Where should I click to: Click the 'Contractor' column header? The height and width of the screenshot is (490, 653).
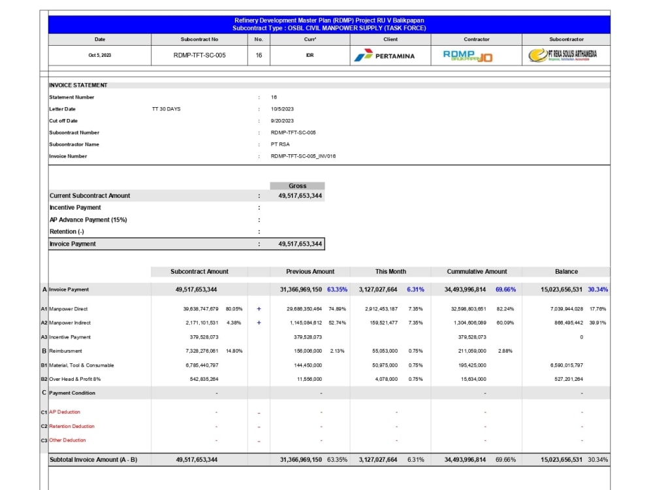(x=477, y=39)
